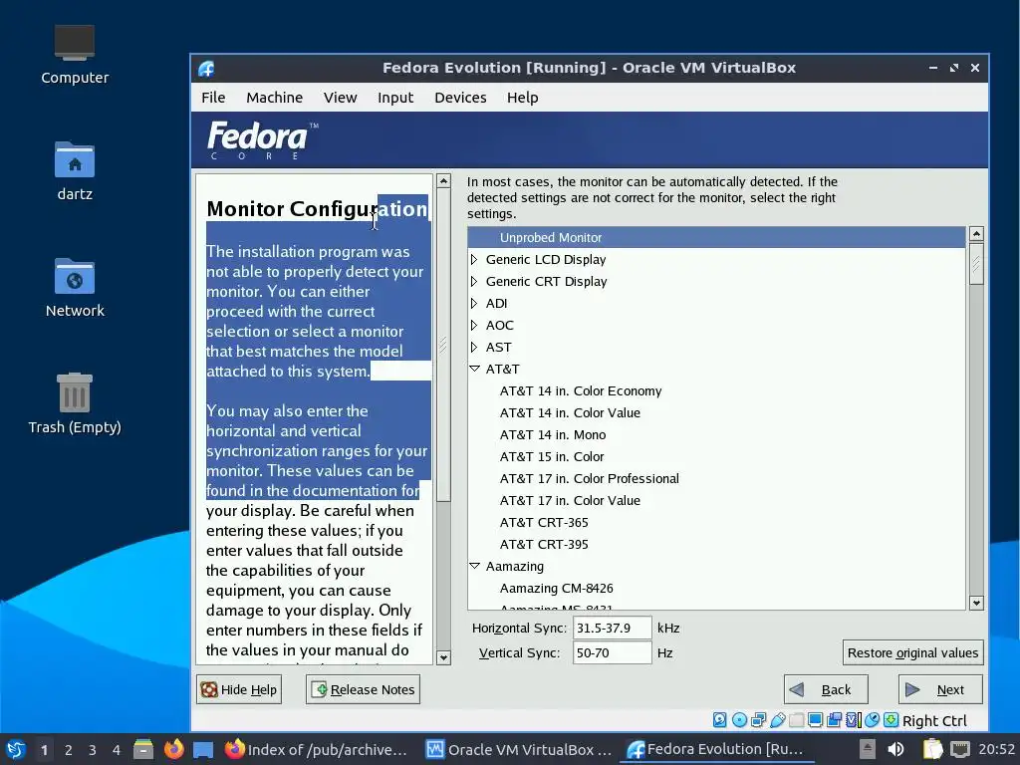Click the volume speaker tray icon

pyautogui.click(x=895, y=749)
